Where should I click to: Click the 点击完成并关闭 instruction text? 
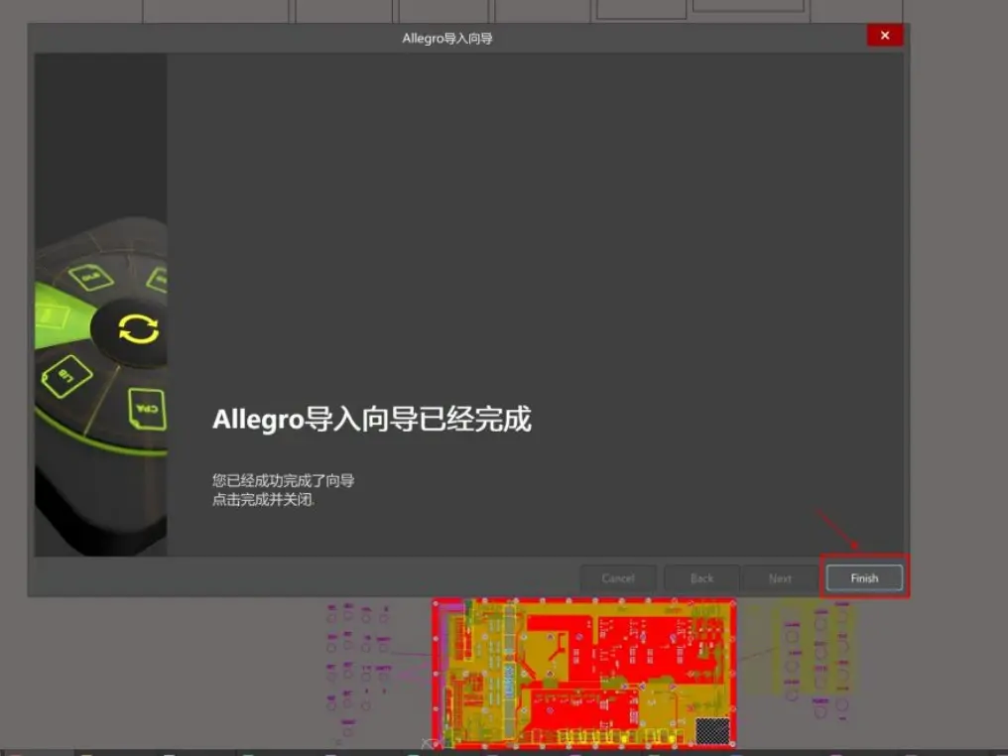[x=263, y=499]
